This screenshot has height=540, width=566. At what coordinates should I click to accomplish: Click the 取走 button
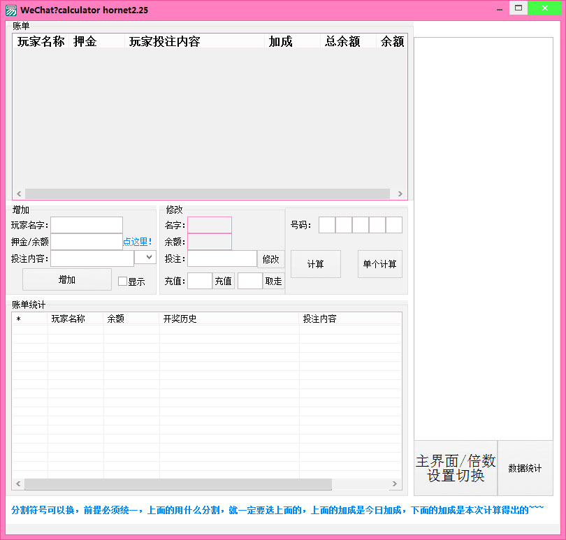273,281
